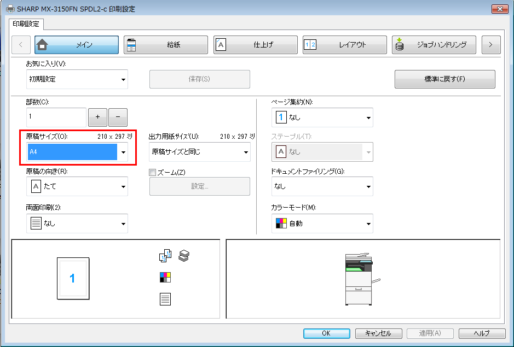This screenshot has width=514, height=347.
Task: Click the 1|2 layout icon on レイアウト tab
Action: click(310, 45)
